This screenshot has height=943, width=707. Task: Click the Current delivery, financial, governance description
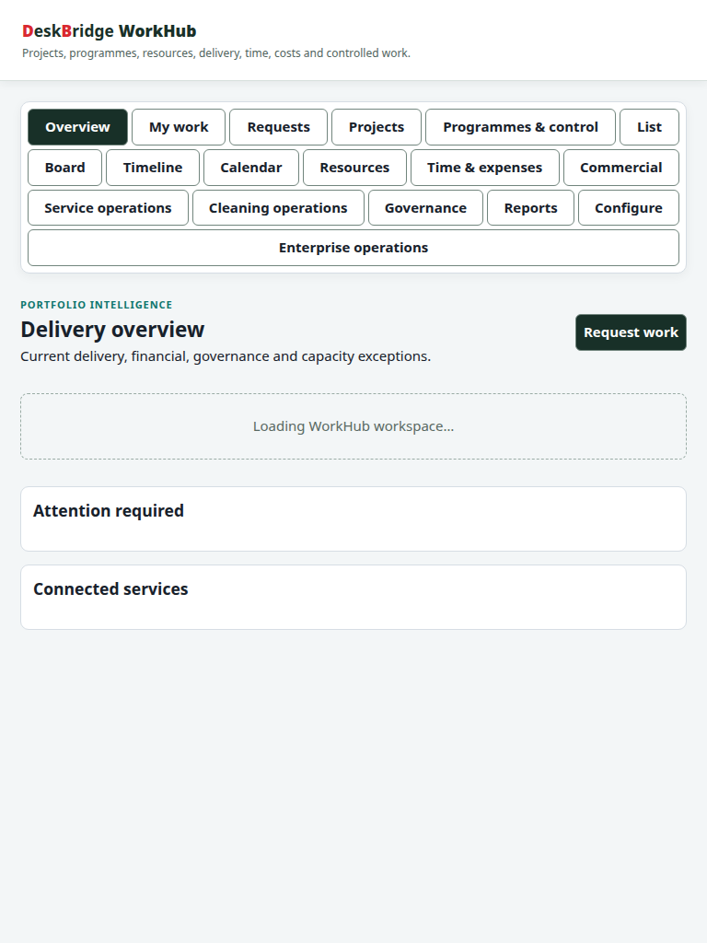coord(226,356)
